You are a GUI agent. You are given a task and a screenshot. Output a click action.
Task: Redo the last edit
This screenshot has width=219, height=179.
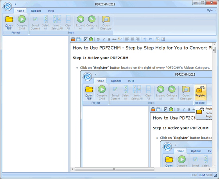150,39
